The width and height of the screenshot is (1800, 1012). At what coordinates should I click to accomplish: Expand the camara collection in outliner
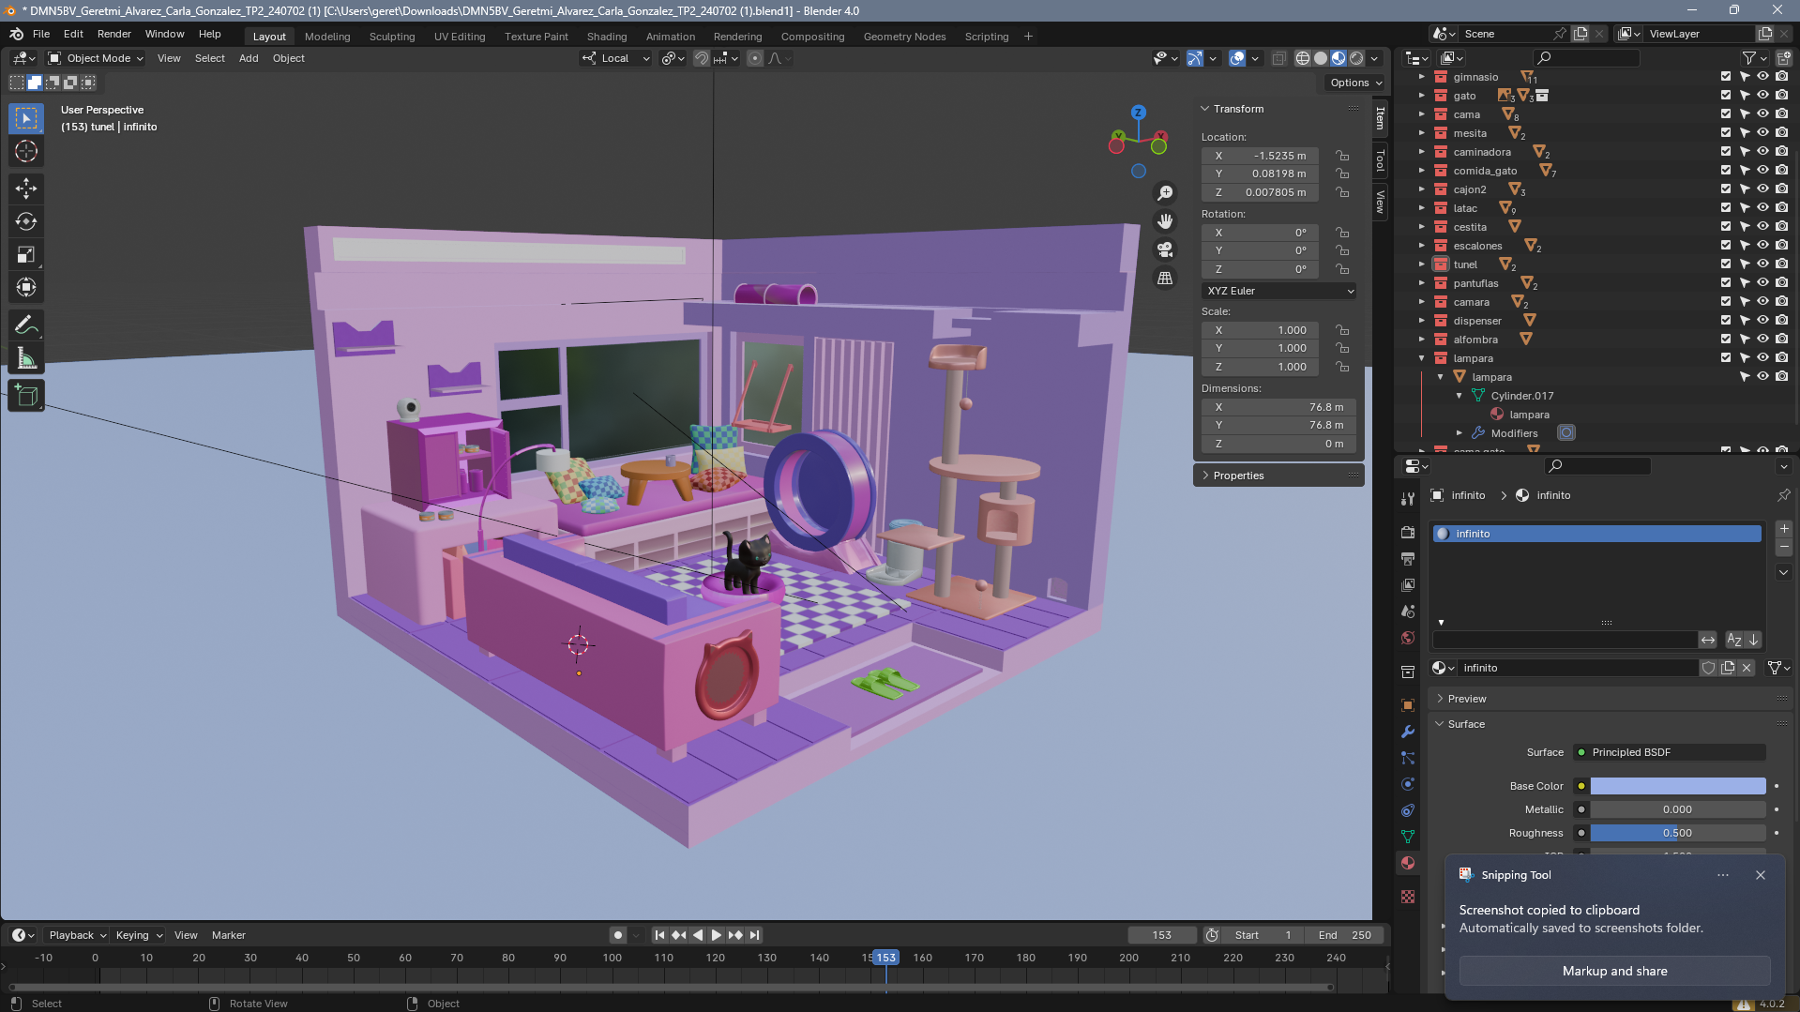(x=1421, y=302)
